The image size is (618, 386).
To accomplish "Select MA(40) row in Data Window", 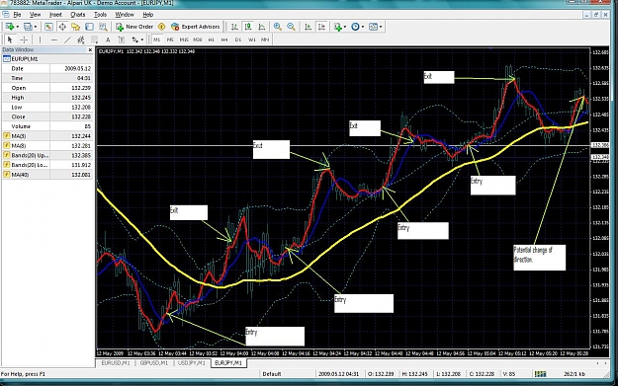I will 47,175.
